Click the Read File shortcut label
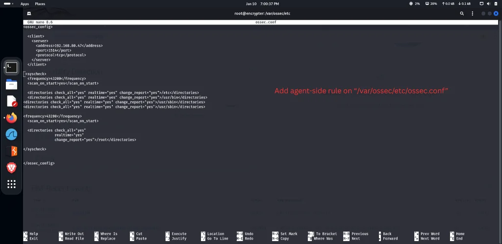Viewport: 502px width, 244px height. (x=75, y=239)
